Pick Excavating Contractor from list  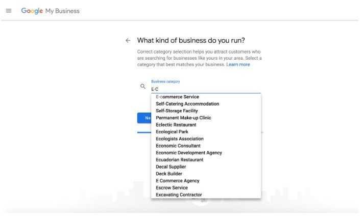179,195
